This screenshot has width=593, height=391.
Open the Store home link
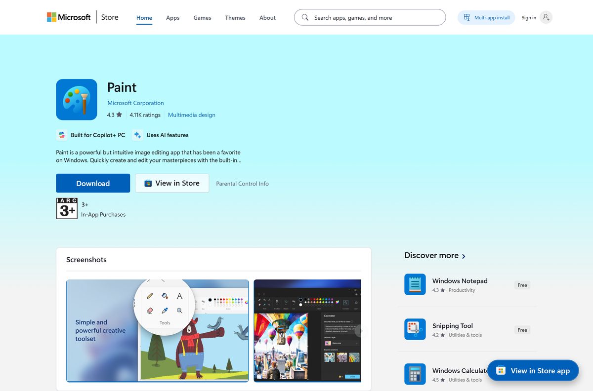click(110, 17)
